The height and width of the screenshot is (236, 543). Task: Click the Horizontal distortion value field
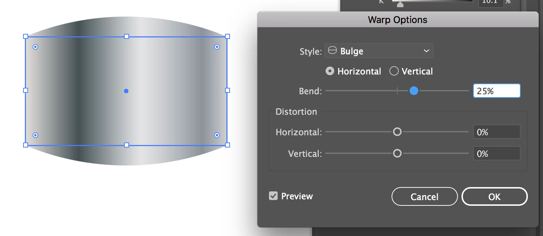[497, 132]
